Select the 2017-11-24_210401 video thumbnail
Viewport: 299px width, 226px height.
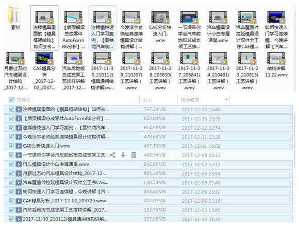coord(218,58)
